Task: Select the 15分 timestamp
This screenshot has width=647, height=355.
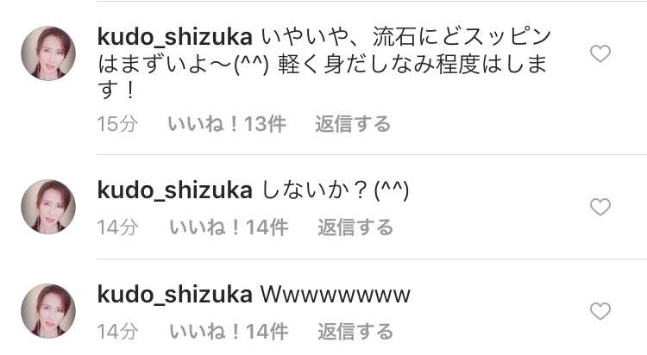Action: click(x=117, y=124)
